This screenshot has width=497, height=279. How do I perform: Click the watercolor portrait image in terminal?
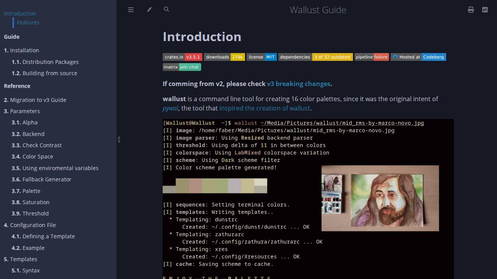point(380,198)
